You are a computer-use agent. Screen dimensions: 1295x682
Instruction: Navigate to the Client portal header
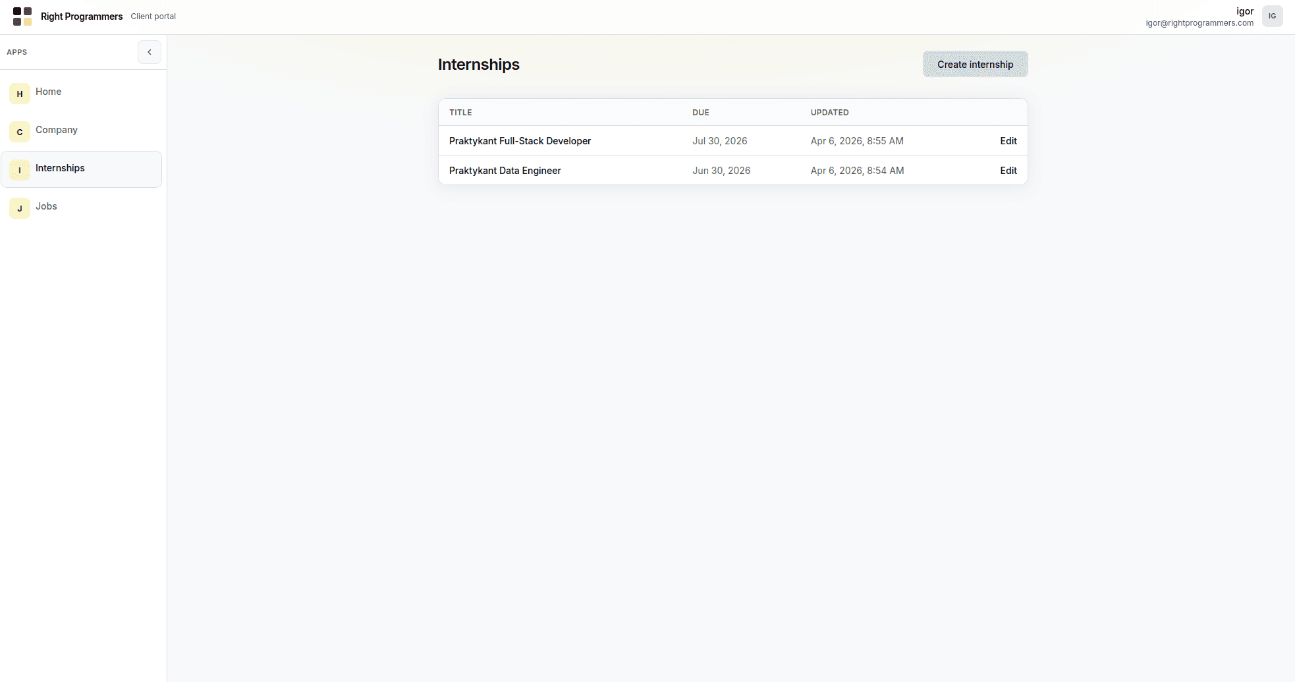point(153,16)
